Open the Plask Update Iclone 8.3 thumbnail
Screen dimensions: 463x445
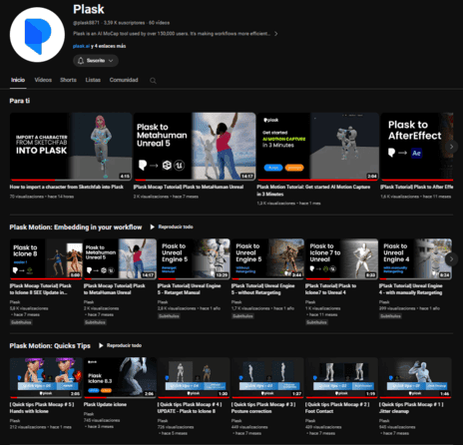(x=120, y=377)
